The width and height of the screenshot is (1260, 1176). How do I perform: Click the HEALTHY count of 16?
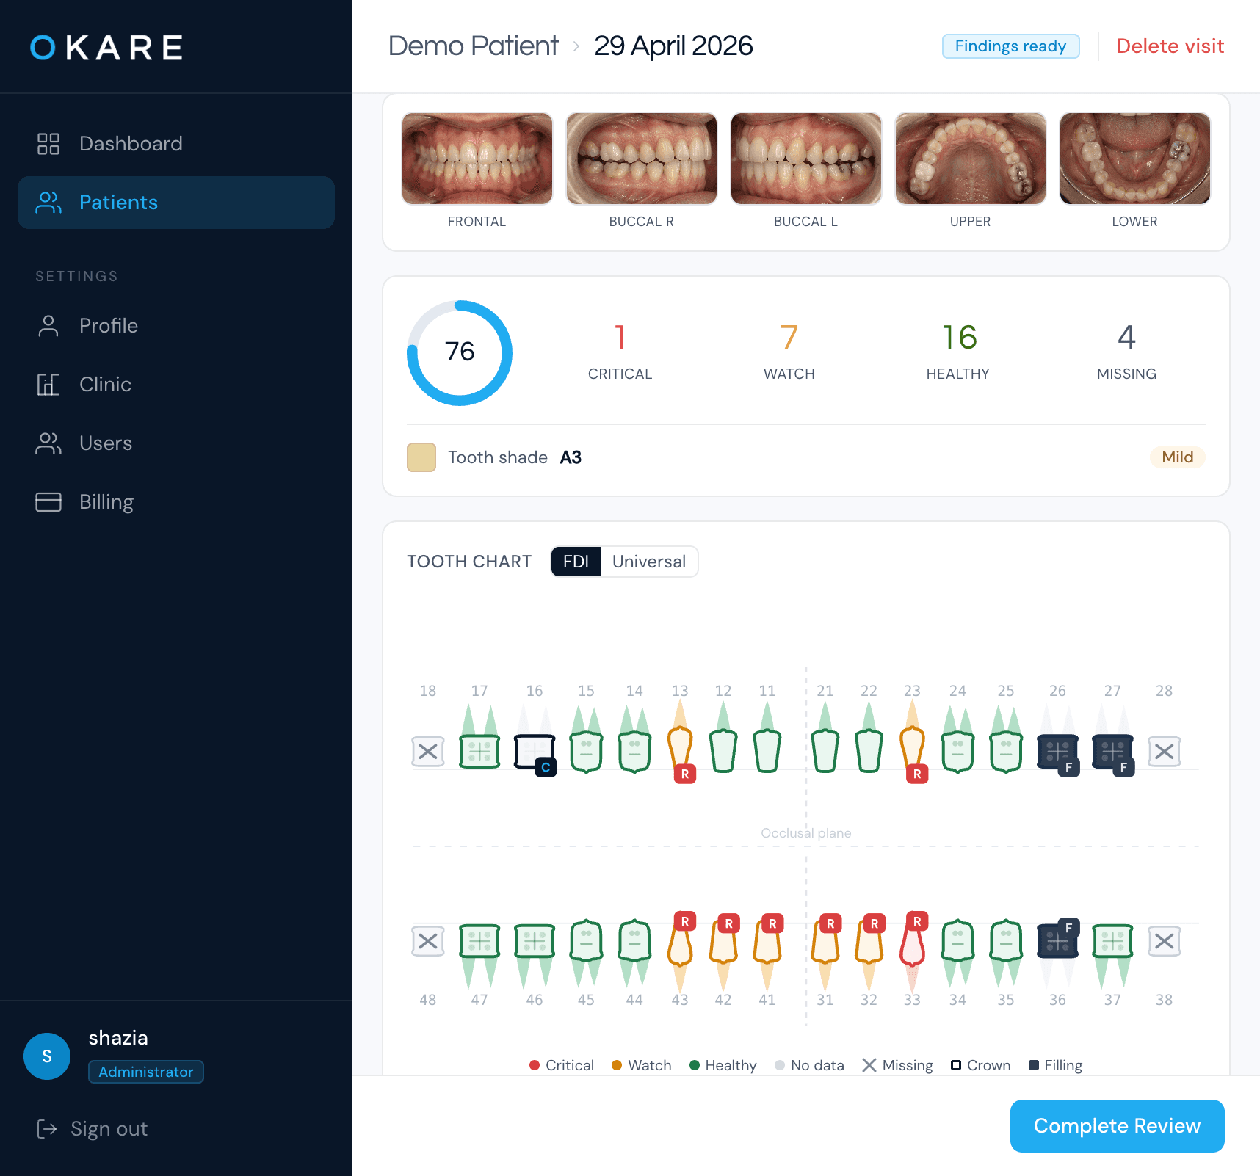(x=958, y=352)
